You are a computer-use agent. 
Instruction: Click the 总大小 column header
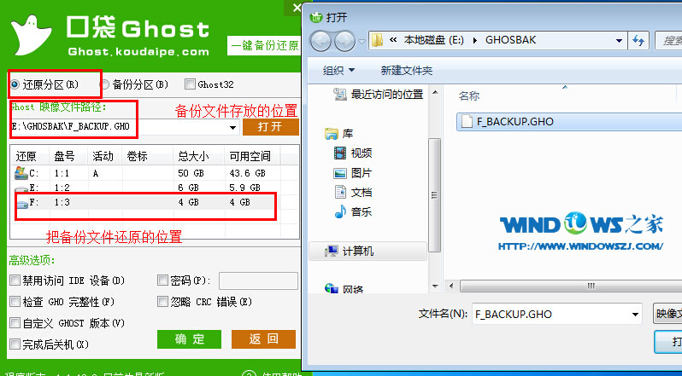[x=193, y=156]
